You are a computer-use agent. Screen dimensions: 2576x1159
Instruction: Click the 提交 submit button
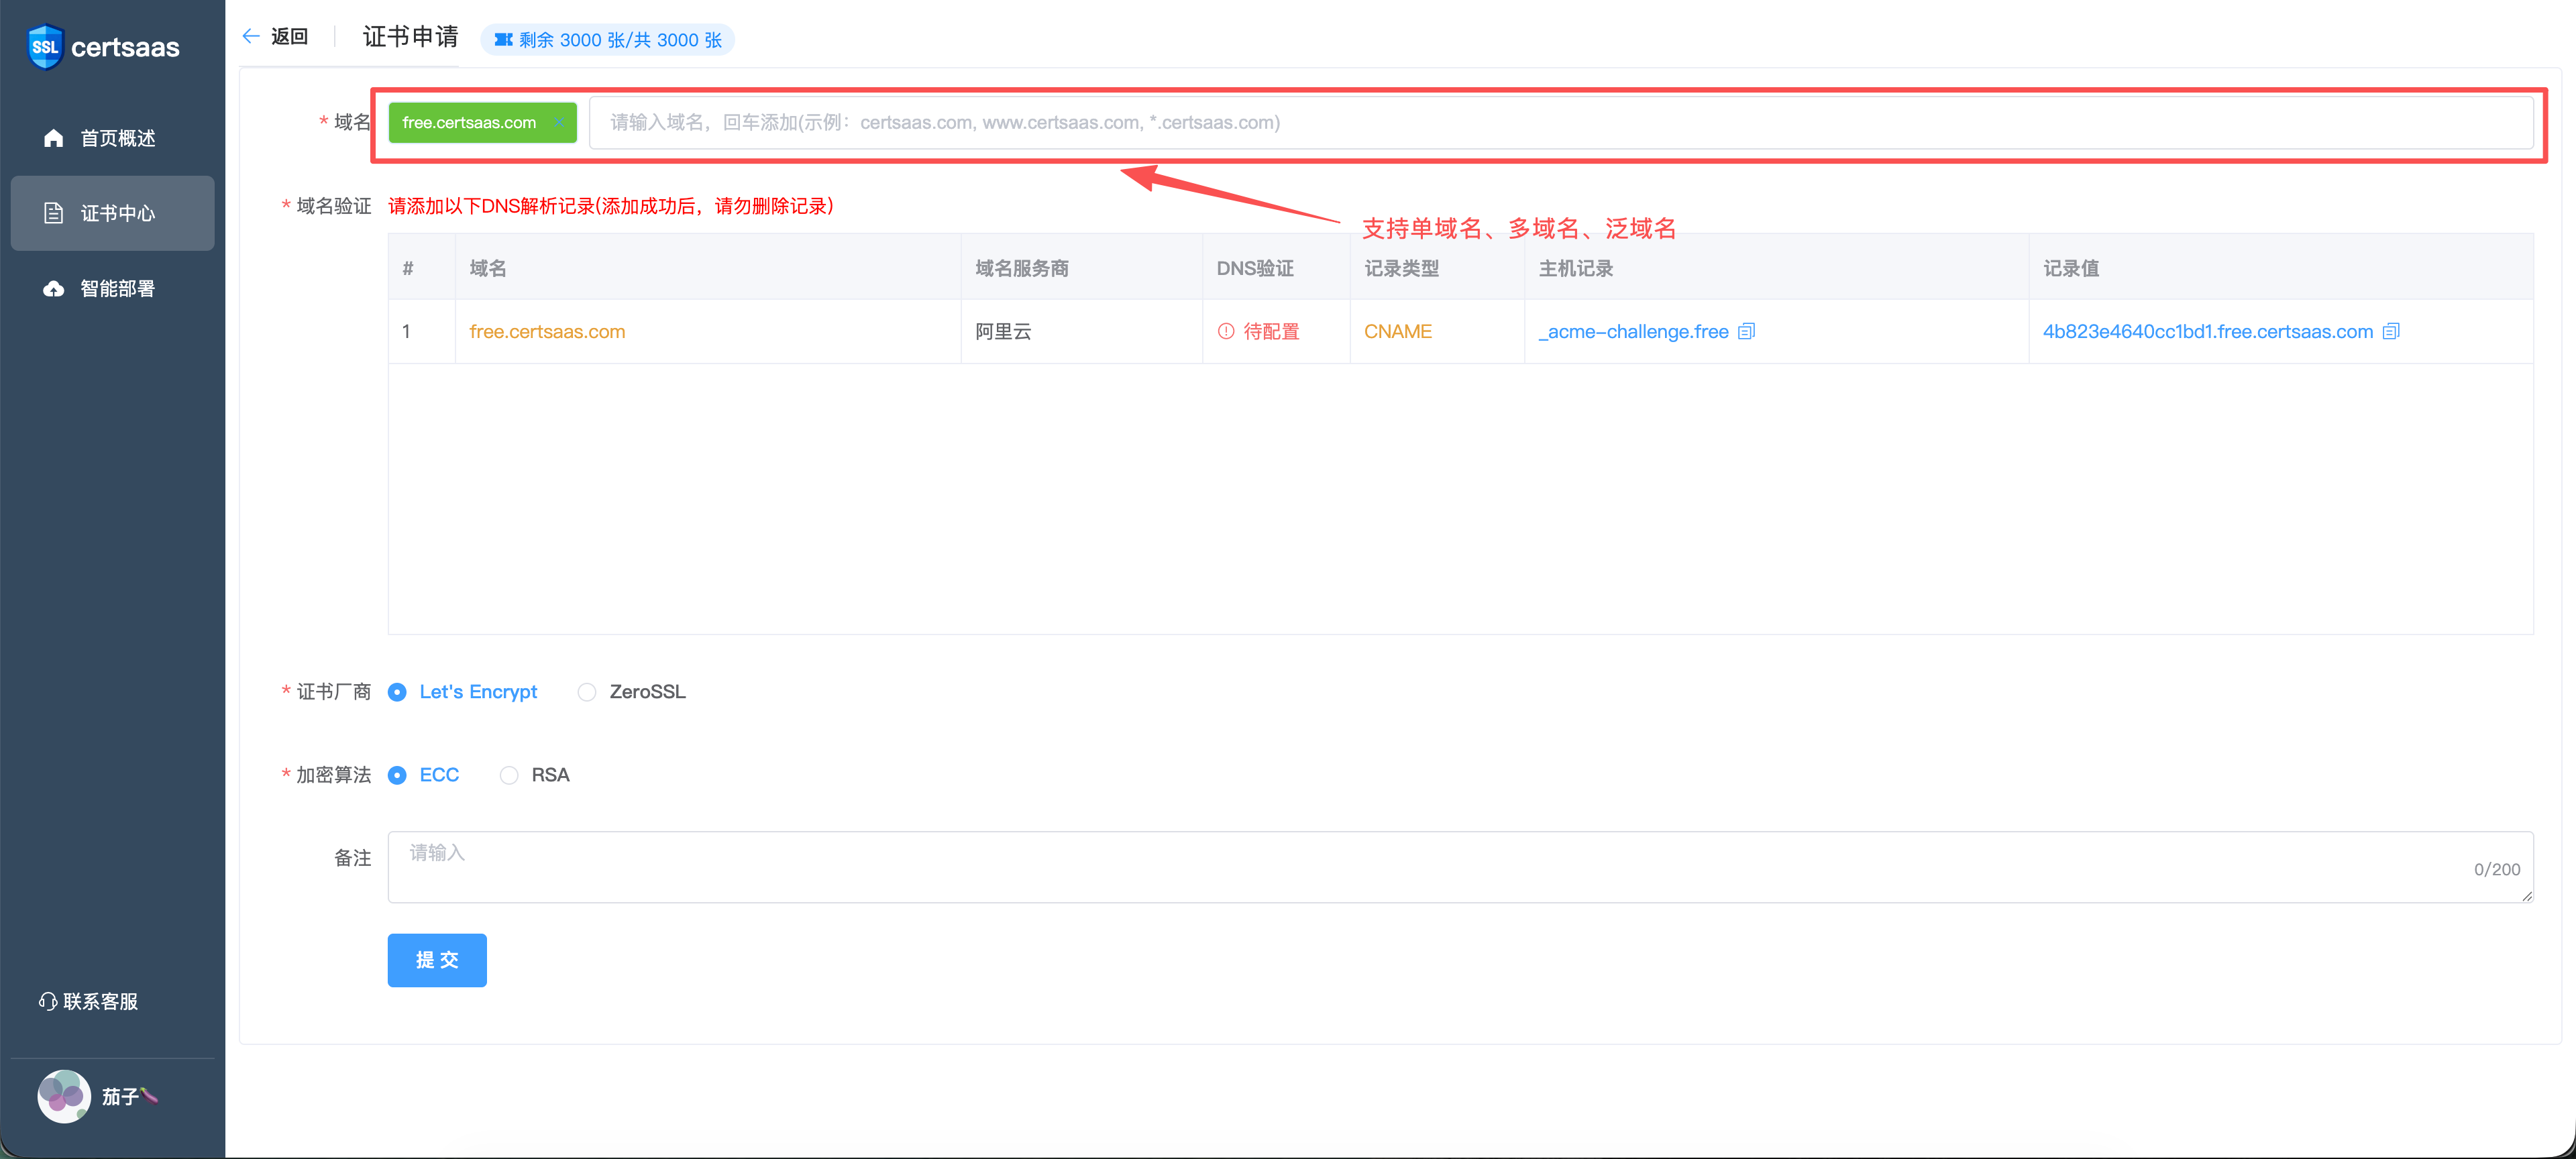pyautogui.click(x=437, y=960)
